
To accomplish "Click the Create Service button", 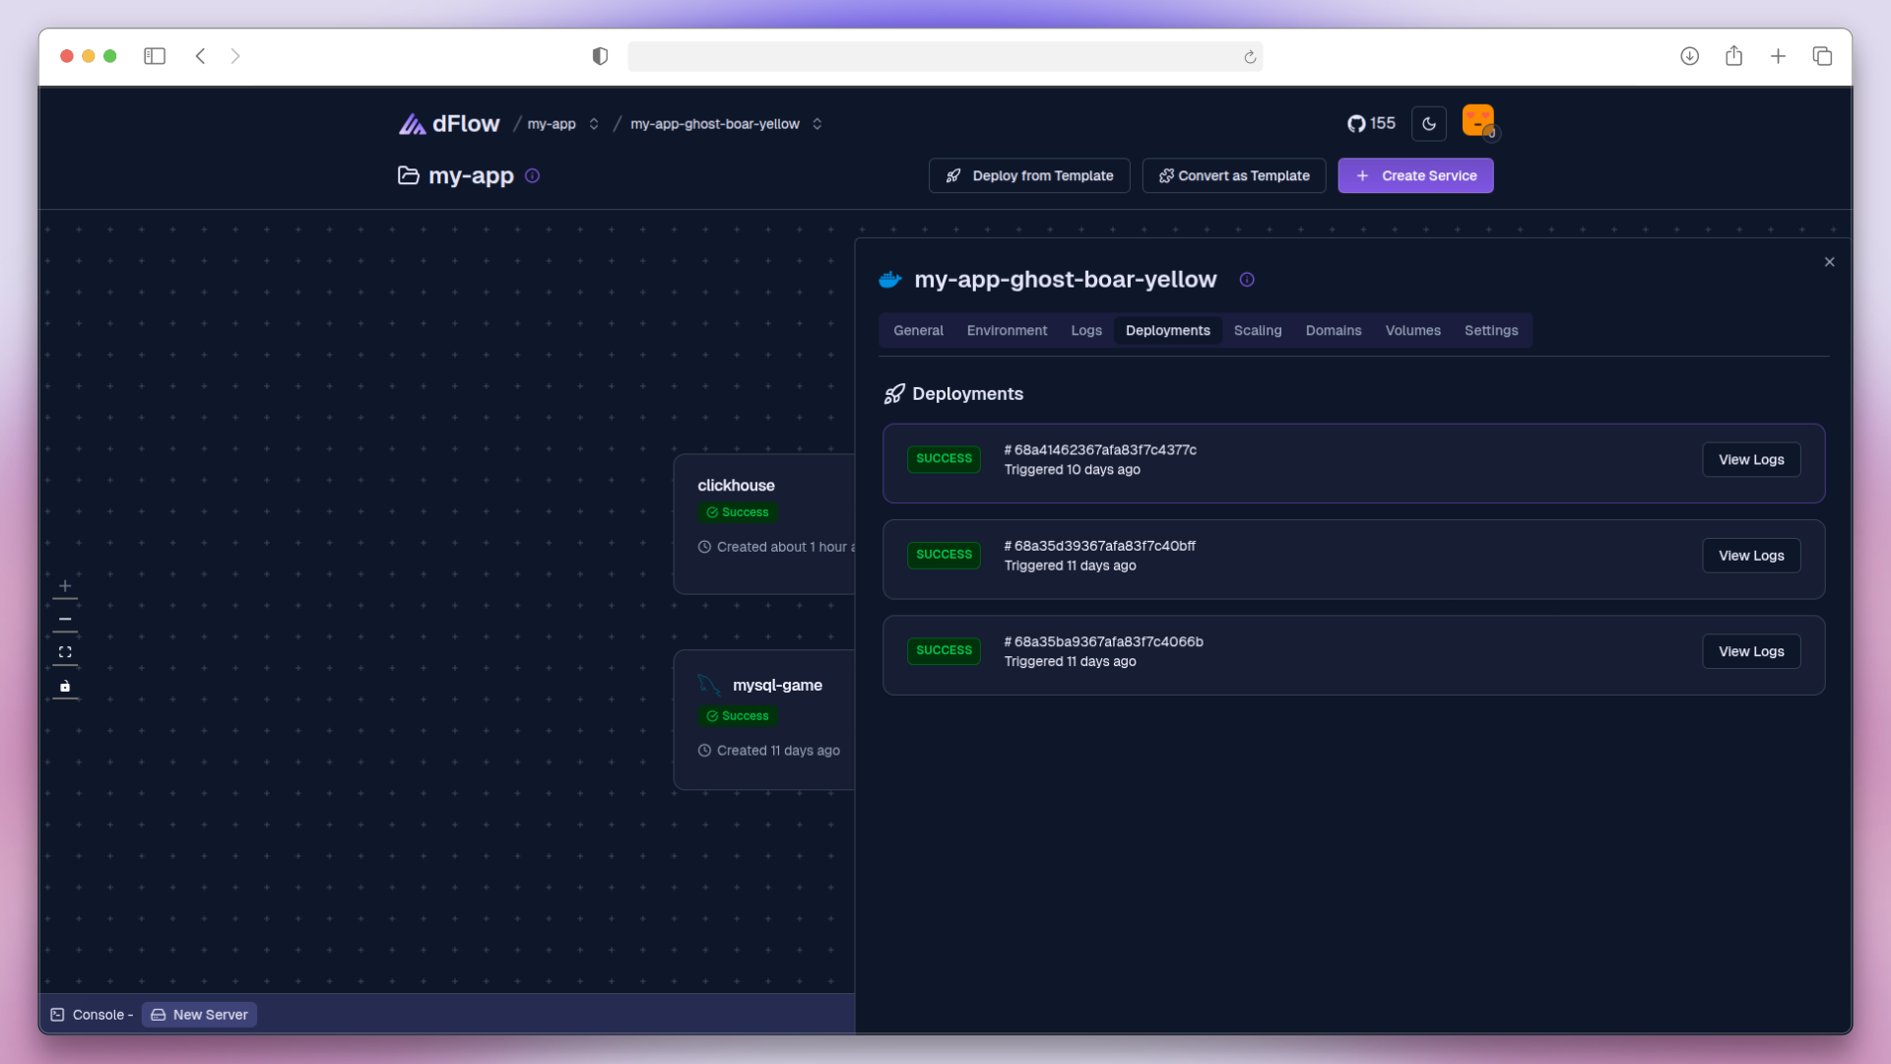I will coord(1414,176).
